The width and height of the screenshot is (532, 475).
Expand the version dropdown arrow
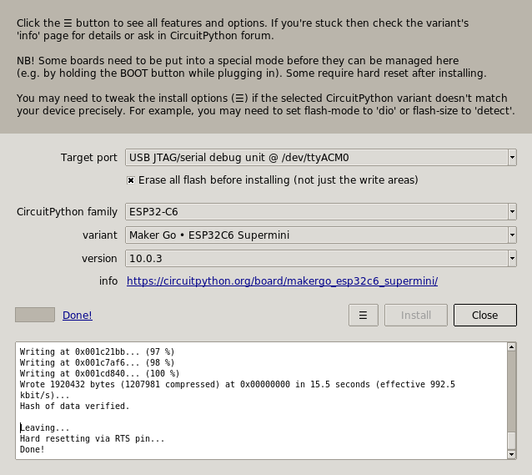click(x=512, y=259)
